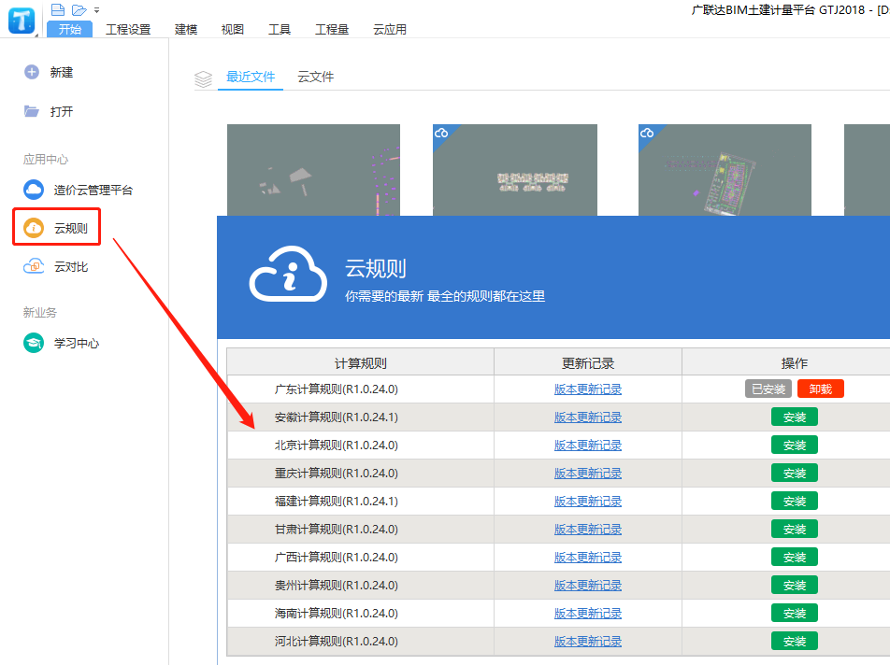The image size is (890, 665).
Task: Open 版本更新记录 link for 安徽计算规则
Action: click(587, 417)
